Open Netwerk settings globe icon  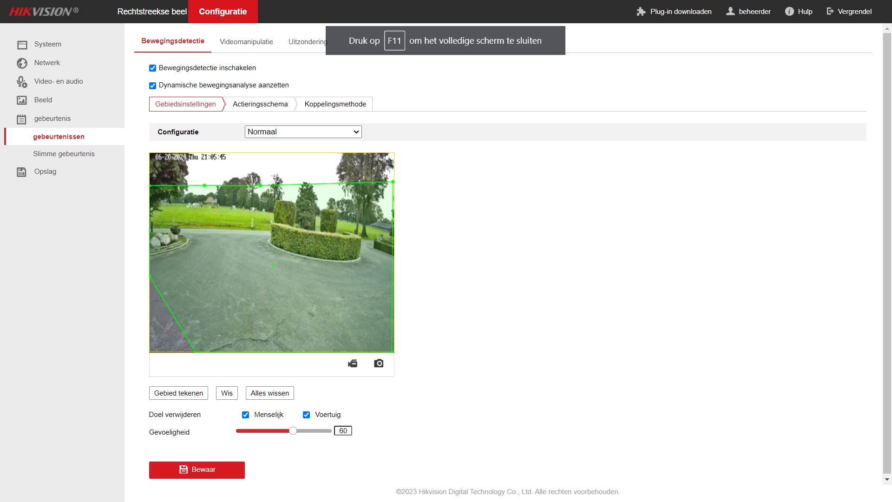pos(22,63)
